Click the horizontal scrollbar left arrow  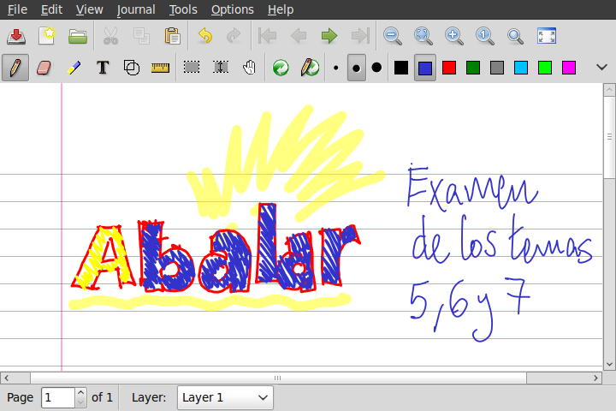coord(6,378)
